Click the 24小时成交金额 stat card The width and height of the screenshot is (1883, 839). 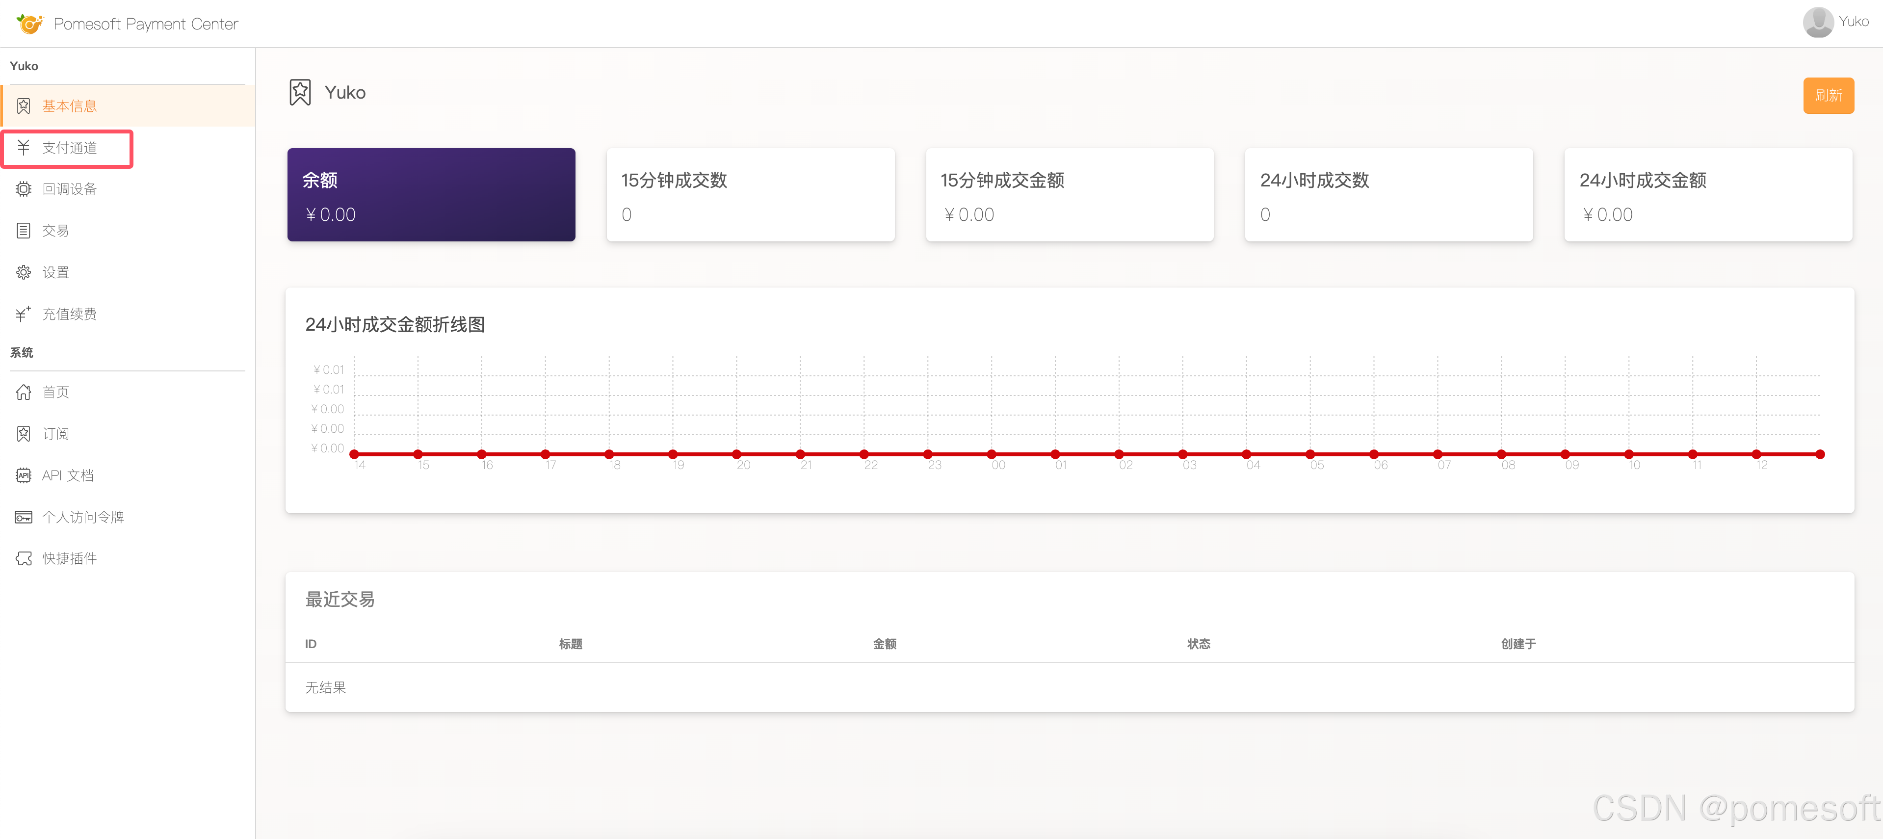[1707, 195]
